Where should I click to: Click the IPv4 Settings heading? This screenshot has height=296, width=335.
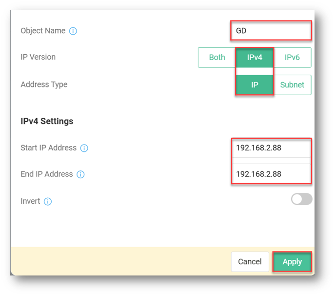pos(47,121)
